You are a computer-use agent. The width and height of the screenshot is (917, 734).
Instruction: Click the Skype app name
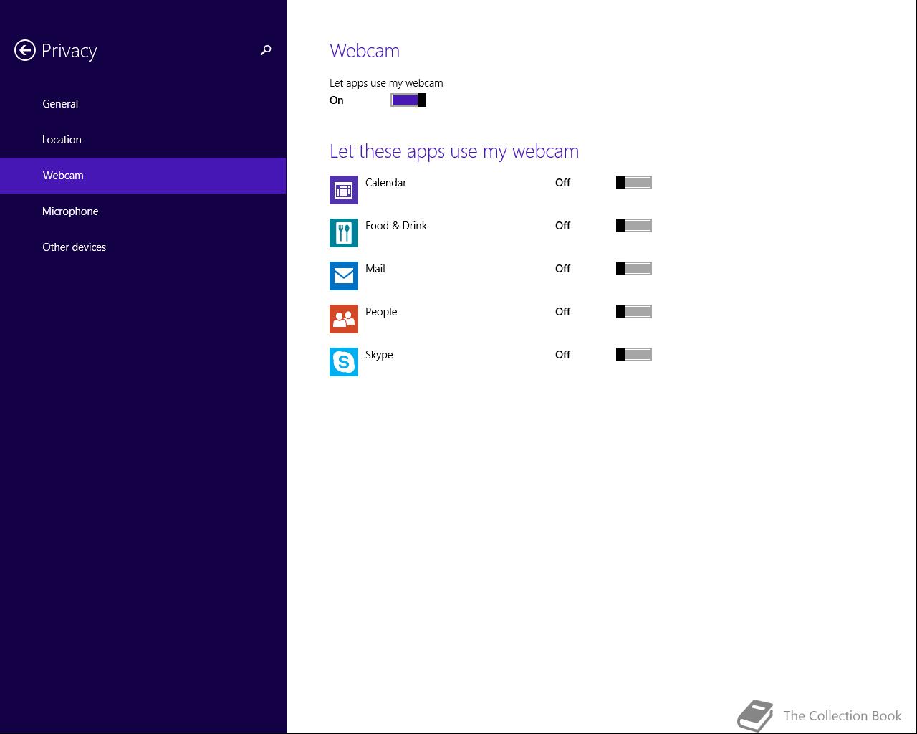tap(379, 355)
